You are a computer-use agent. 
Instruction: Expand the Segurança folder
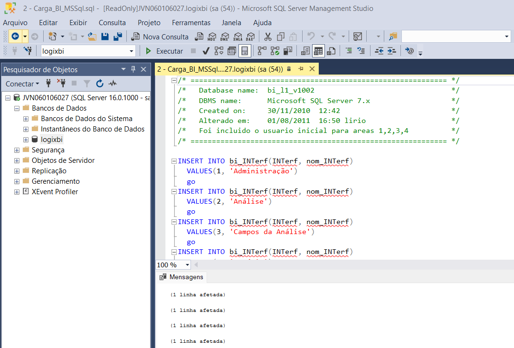pyautogui.click(x=17, y=150)
